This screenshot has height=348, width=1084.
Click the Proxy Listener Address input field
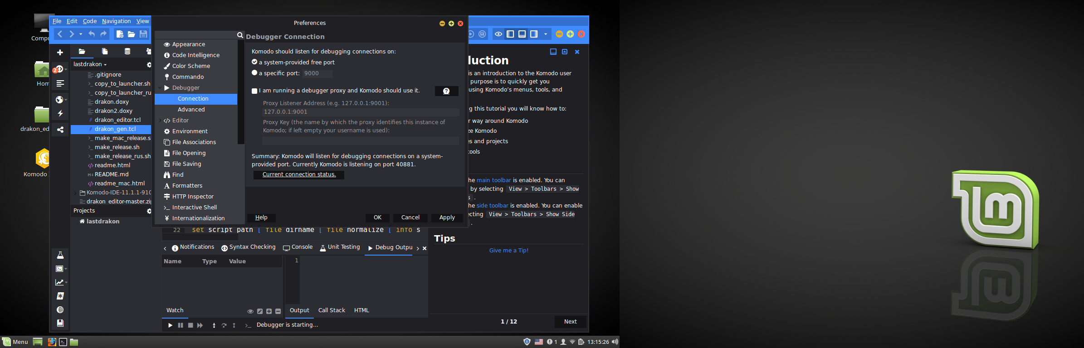pos(361,112)
